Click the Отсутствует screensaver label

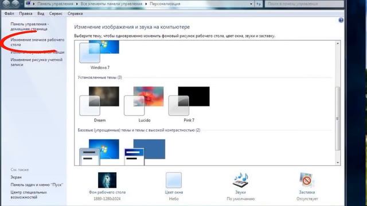coord(307,199)
